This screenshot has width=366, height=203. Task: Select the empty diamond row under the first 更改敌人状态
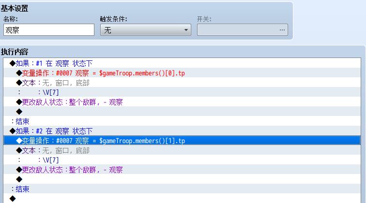[x=182, y=112]
